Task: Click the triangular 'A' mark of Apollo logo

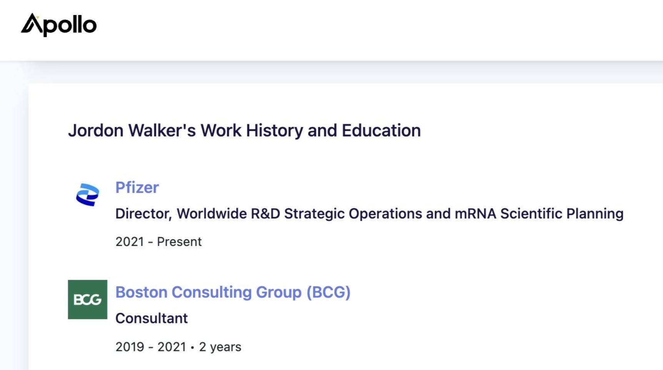Action: coord(32,24)
